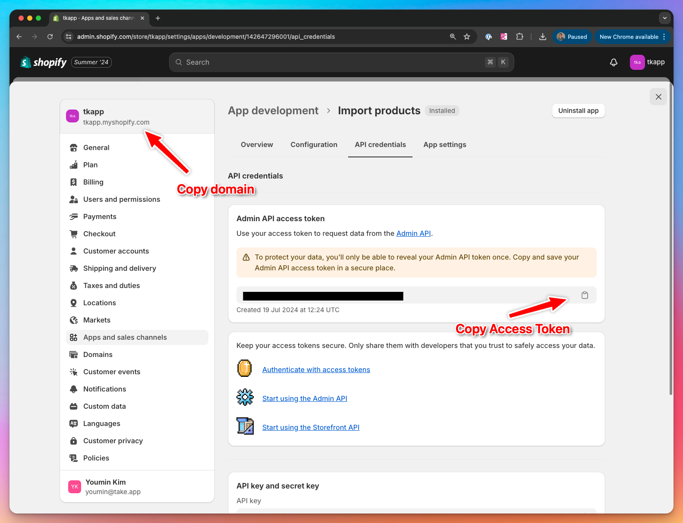Screen dimensions: 683x523
Task: Click Languages translate icon
Action: (x=74, y=423)
